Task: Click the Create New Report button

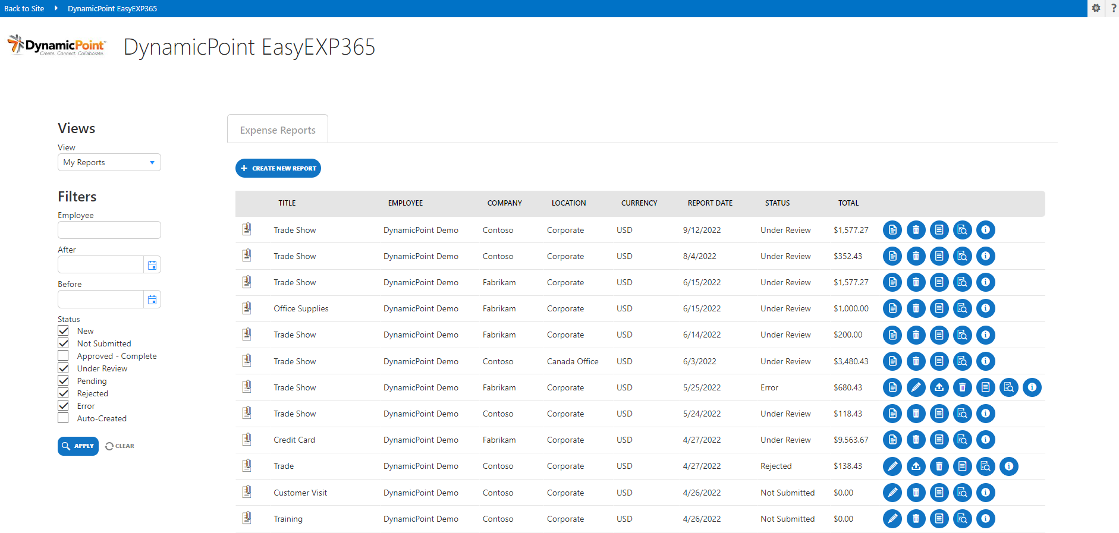Action: (x=278, y=168)
